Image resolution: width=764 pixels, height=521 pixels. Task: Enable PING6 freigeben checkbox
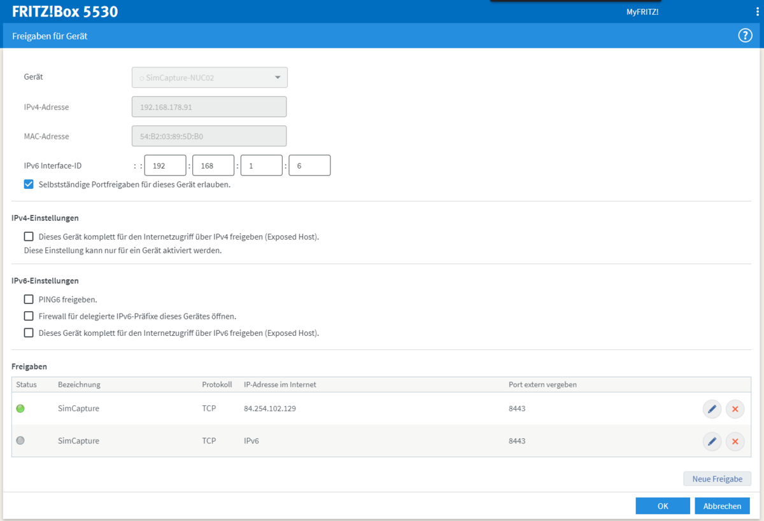click(x=29, y=299)
